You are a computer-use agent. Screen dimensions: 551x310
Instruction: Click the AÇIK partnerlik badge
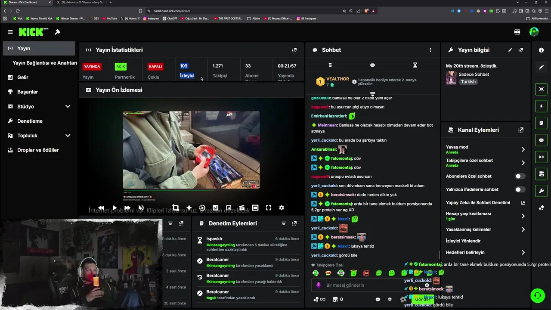pos(121,67)
